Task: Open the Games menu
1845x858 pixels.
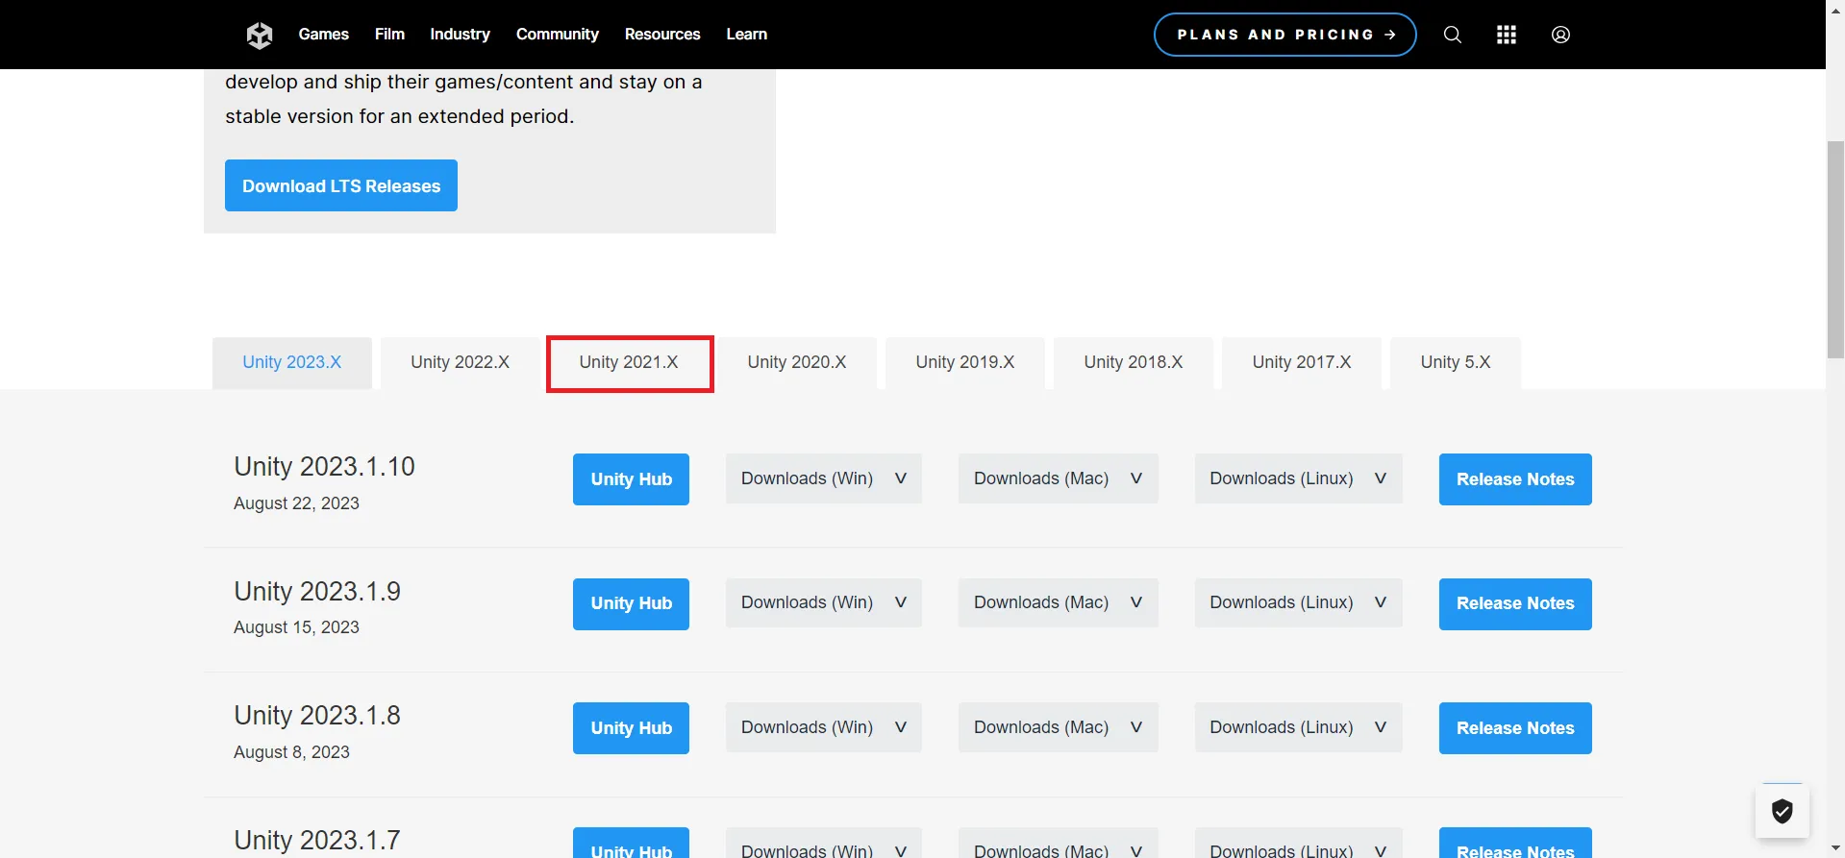Action: pyautogui.click(x=323, y=35)
